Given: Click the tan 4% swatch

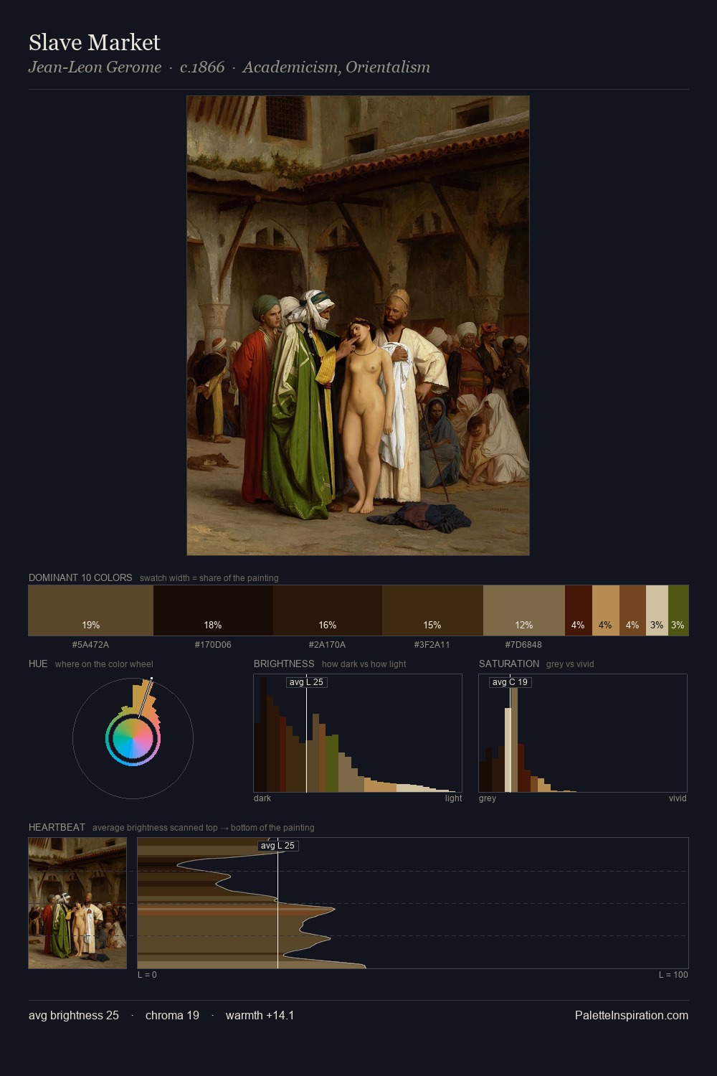Looking at the screenshot, I should click(x=606, y=610).
